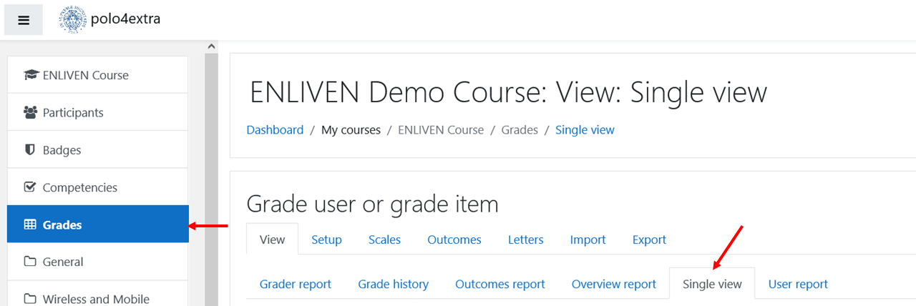
Task: Click the Badges shield icon
Action: (x=30, y=150)
